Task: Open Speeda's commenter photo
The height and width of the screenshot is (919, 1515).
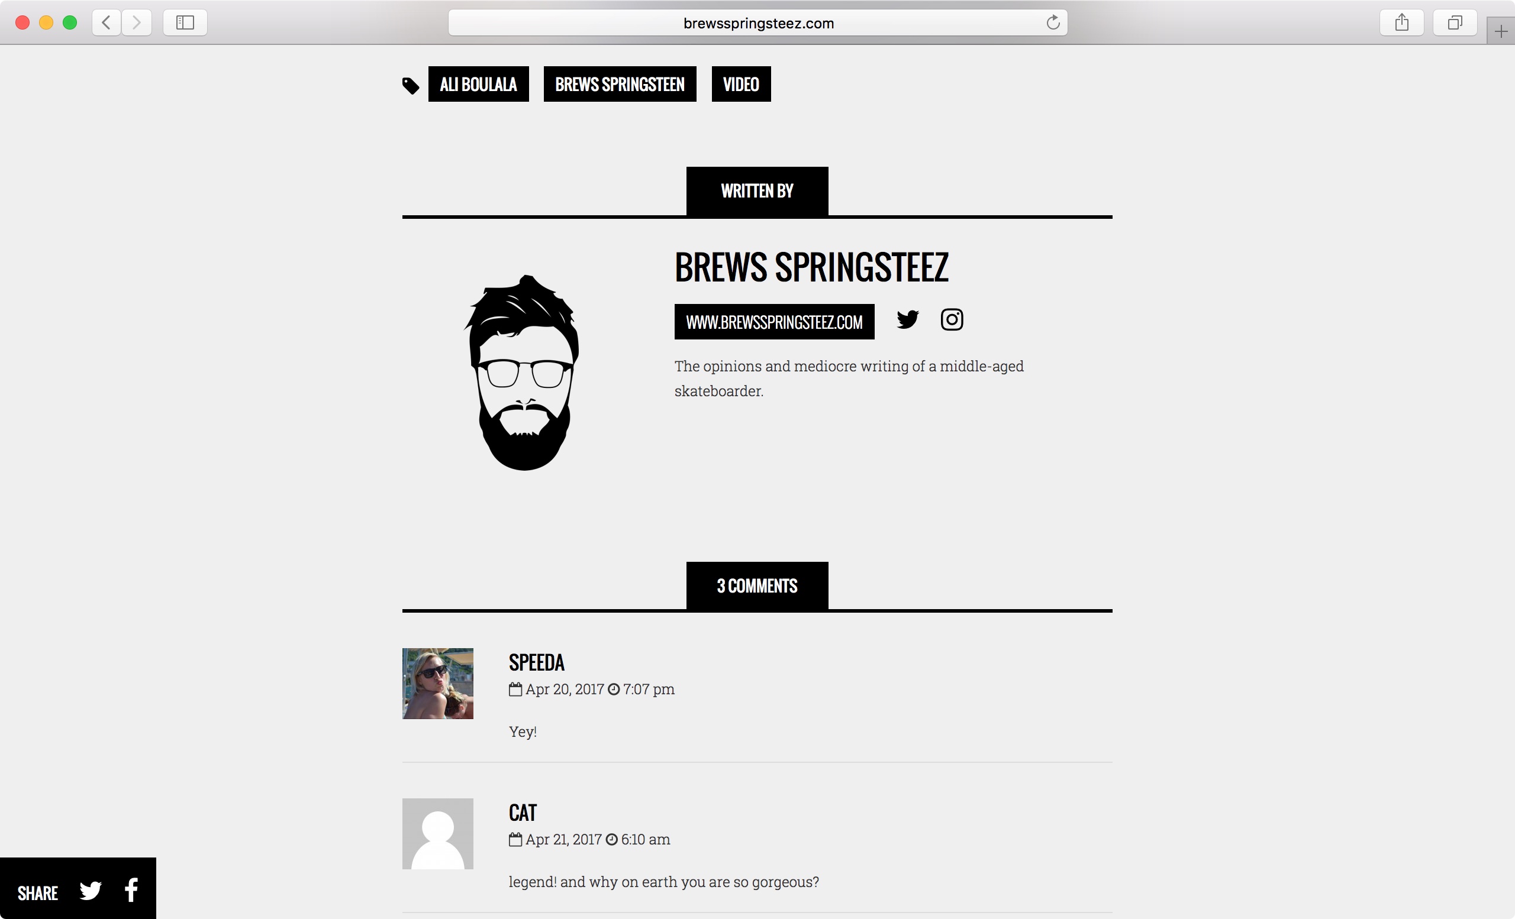Action: pyautogui.click(x=438, y=684)
